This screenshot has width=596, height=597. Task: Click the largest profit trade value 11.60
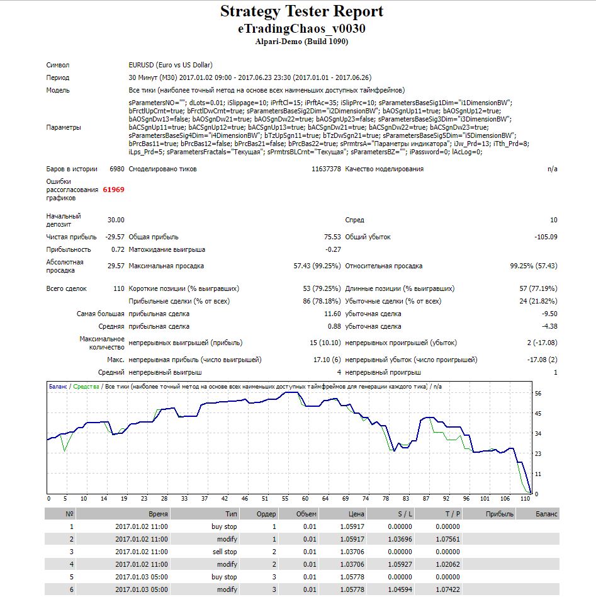point(332,314)
